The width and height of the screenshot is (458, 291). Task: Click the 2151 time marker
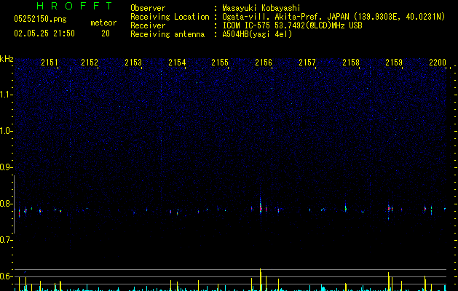click(50, 62)
